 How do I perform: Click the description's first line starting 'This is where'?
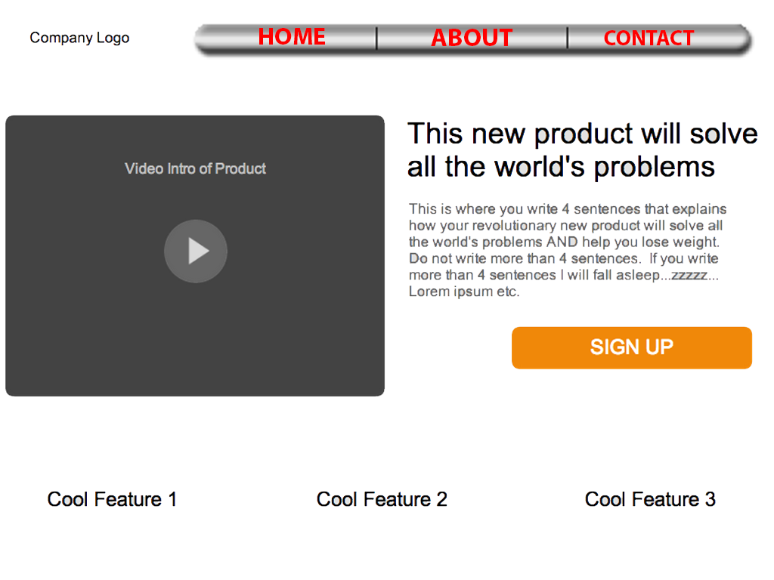568,209
